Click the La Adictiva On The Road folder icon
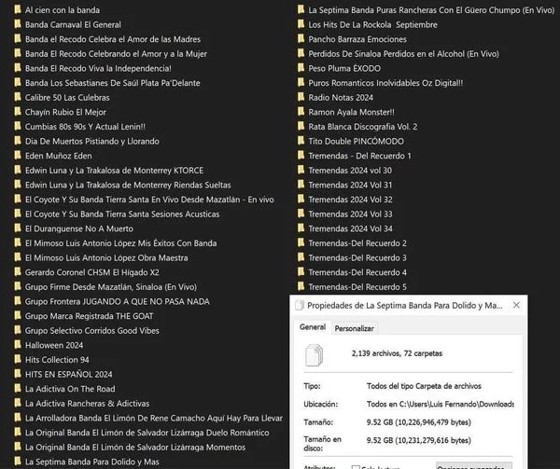 coord(17,389)
